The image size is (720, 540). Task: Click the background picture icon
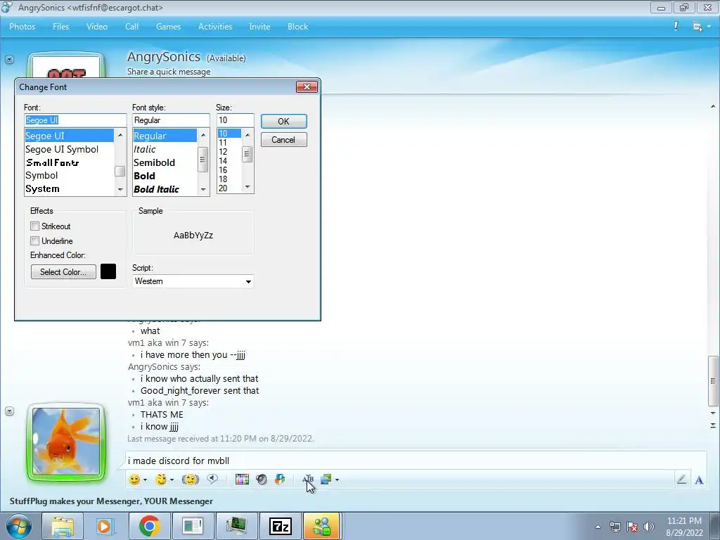tap(326, 480)
